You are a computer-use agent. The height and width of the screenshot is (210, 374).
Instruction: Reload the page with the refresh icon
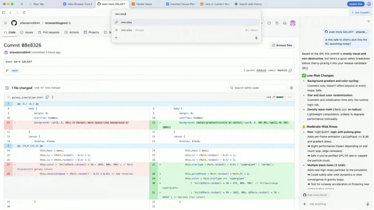tap(24, 12)
